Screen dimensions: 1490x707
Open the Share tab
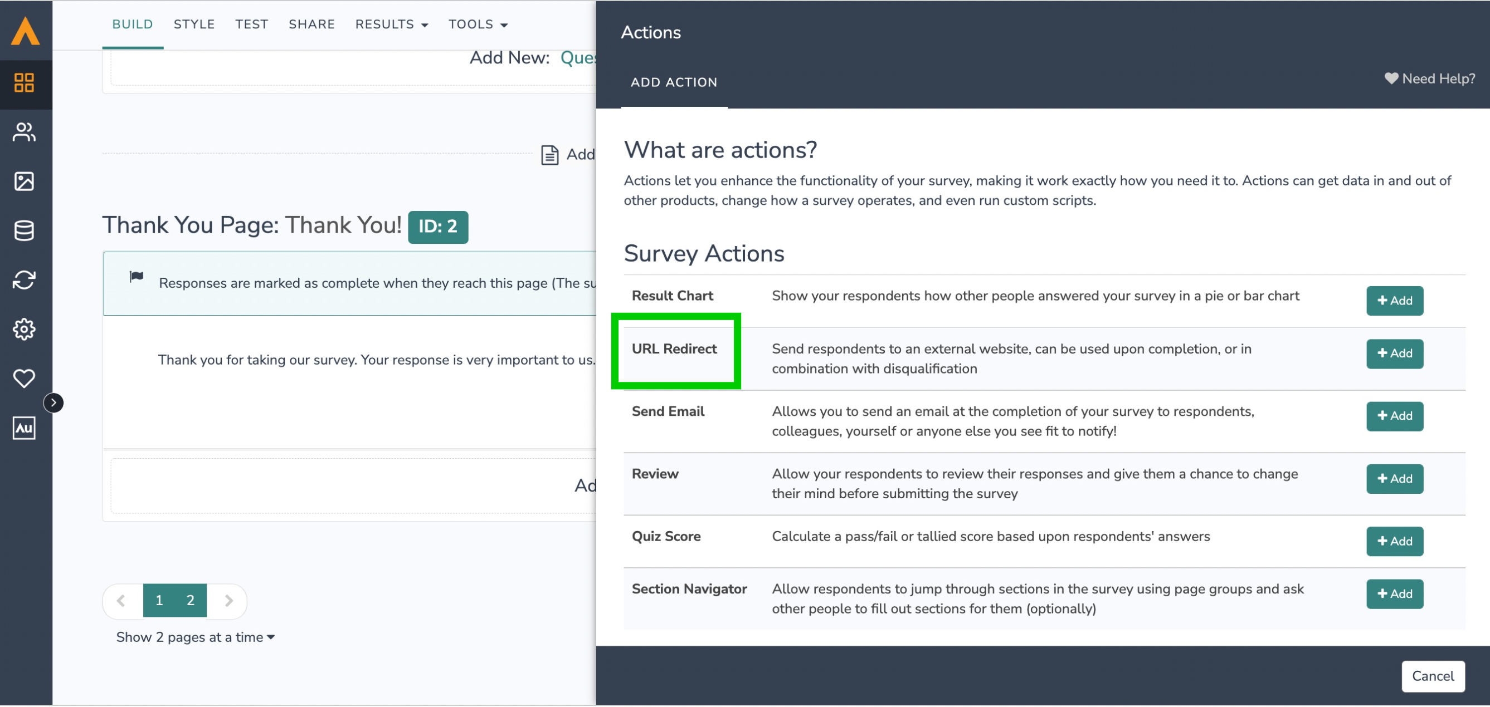[x=311, y=24]
